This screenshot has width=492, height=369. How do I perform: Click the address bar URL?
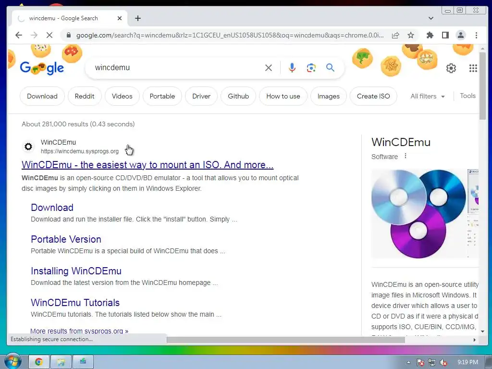(x=230, y=35)
